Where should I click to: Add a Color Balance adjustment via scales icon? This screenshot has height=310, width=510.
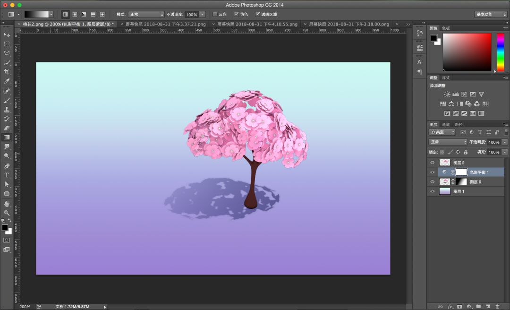click(x=451, y=104)
